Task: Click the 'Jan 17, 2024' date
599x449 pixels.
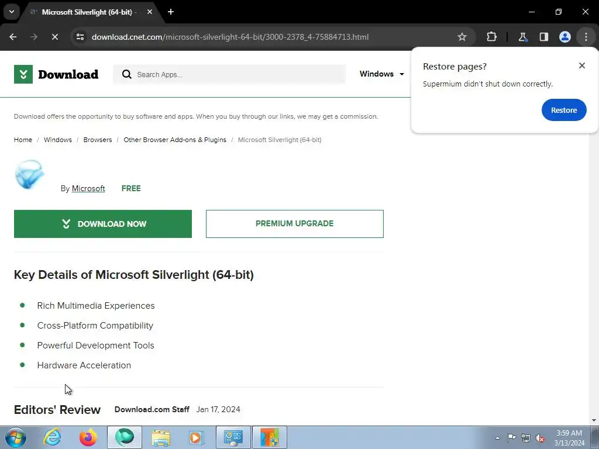Action: (218, 409)
